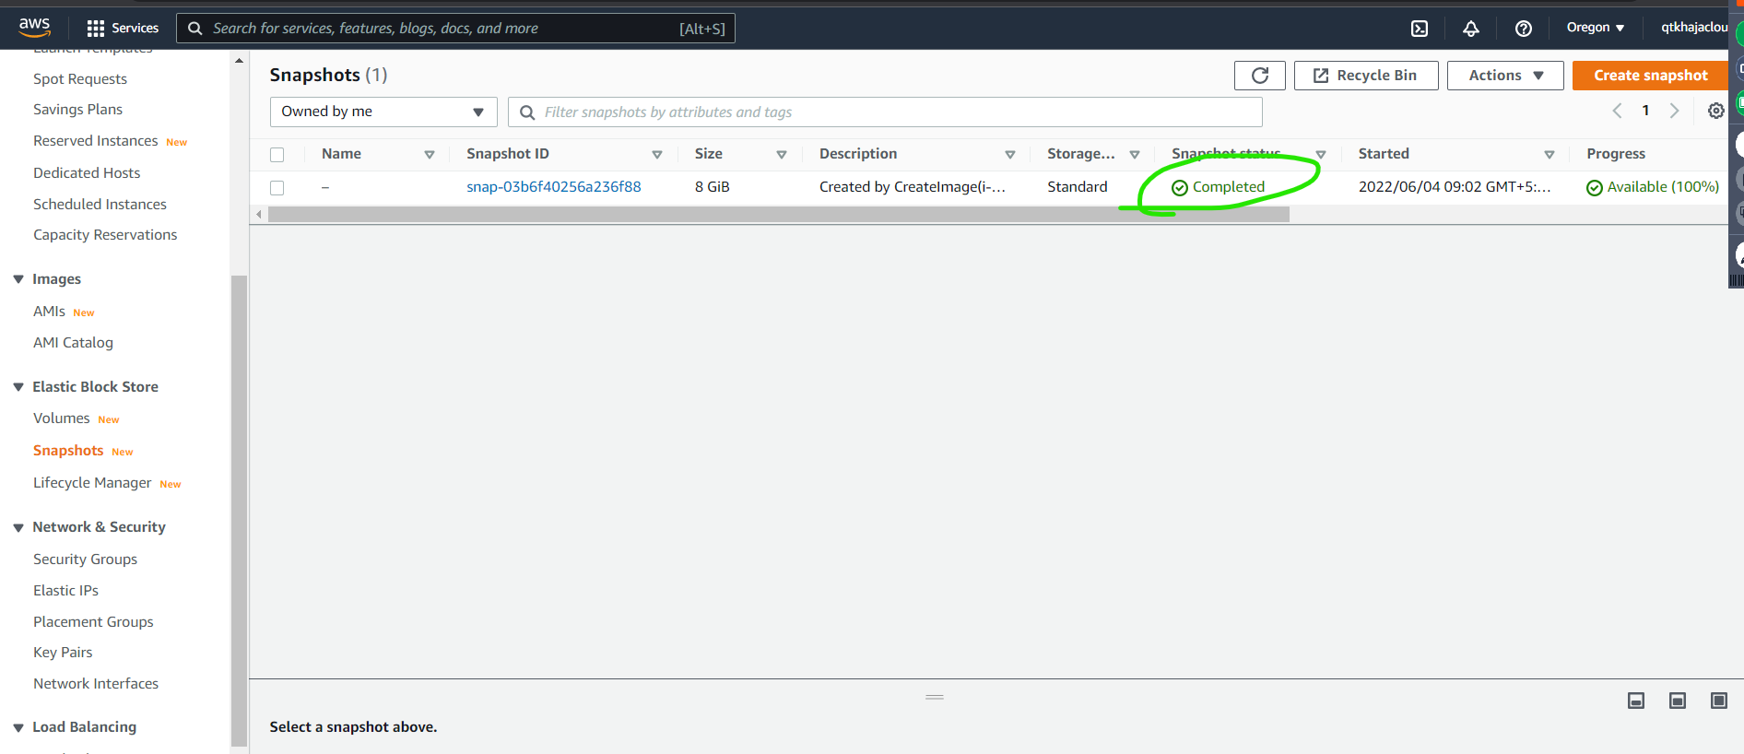Go to Volumes in the sidebar
This screenshot has width=1744, height=754.
click(x=62, y=418)
